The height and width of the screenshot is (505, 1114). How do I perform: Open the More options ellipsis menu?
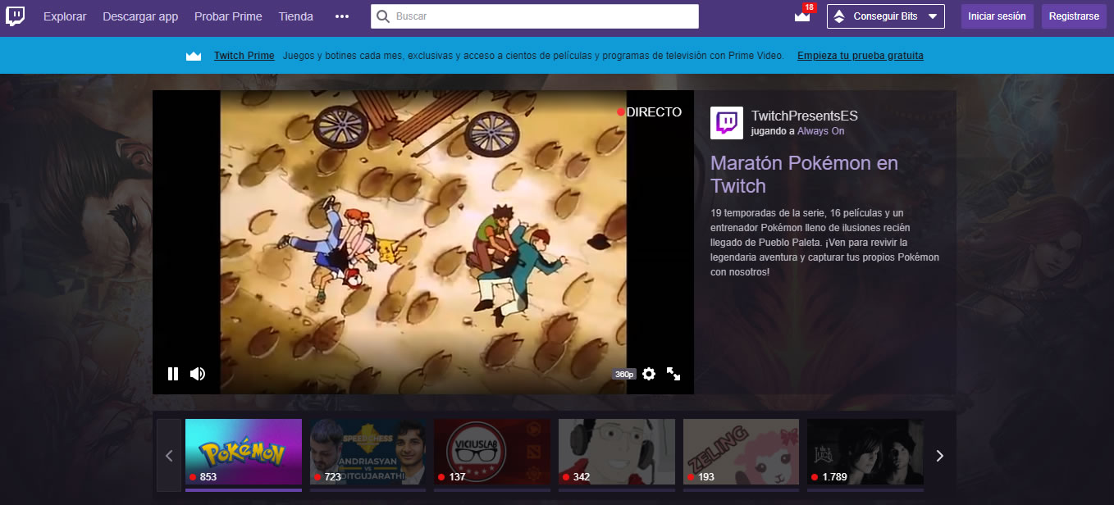(342, 16)
